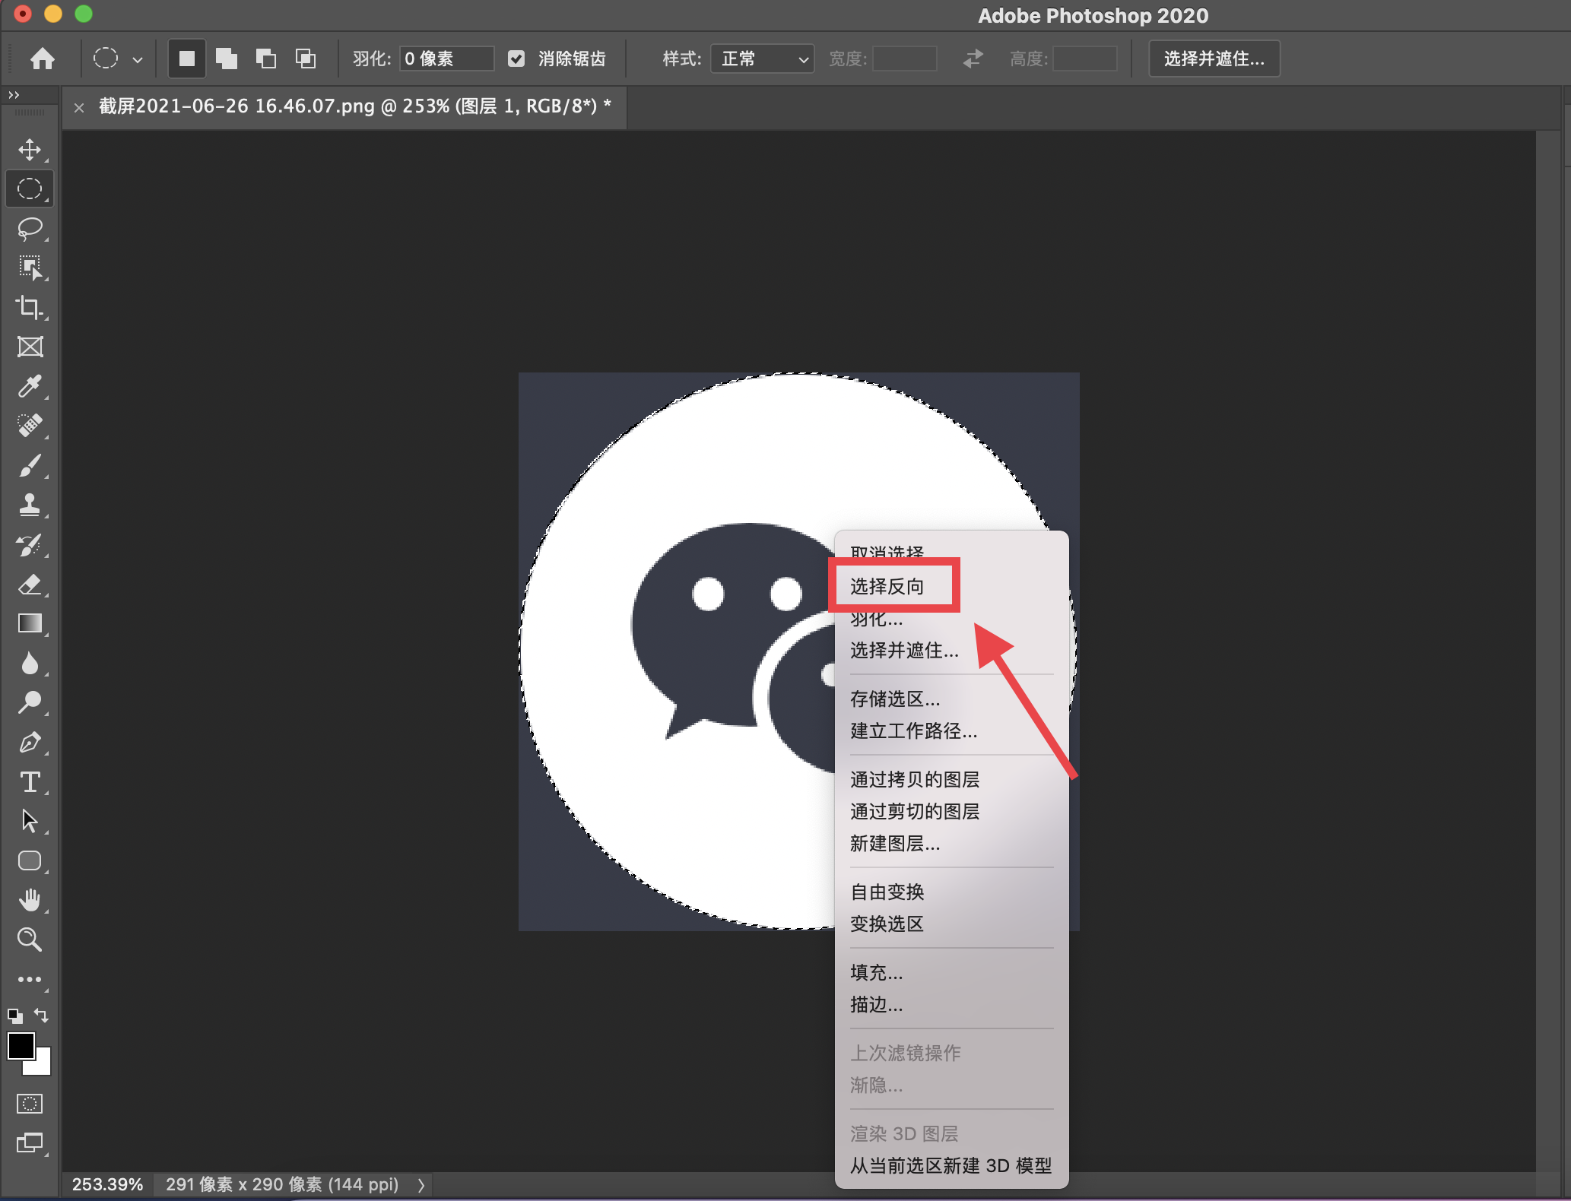This screenshot has height=1201, width=1571.
Task: Select the Rounded Rectangle shape tool
Action: [x=30, y=860]
